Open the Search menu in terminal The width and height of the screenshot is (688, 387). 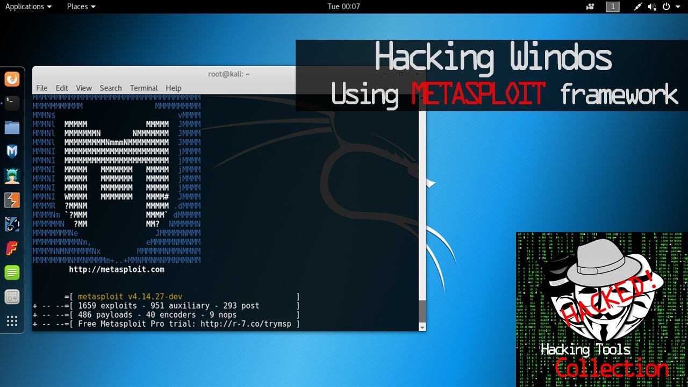coord(111,88)
